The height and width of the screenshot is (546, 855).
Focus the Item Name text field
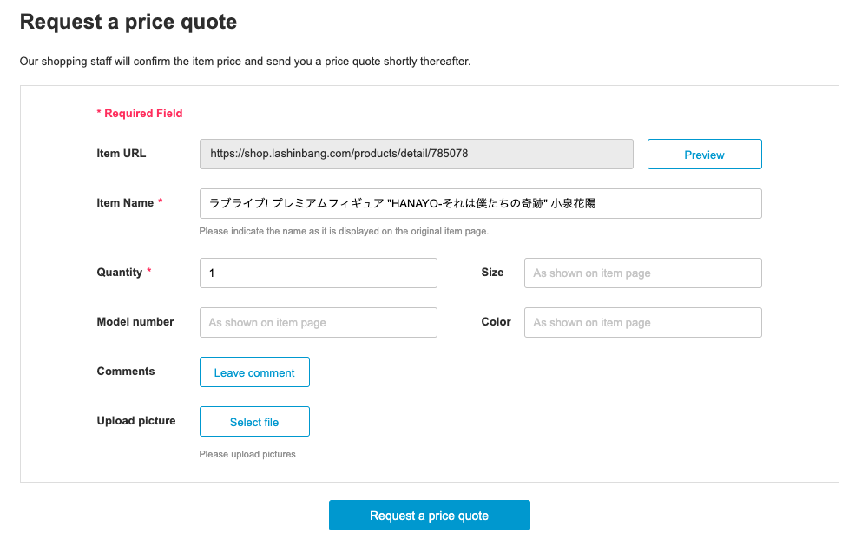coord(480,203)
